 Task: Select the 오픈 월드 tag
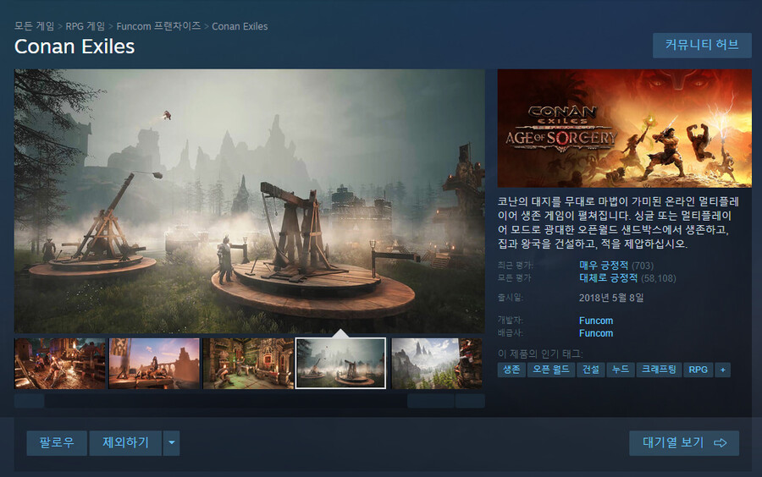pos(550,370)
